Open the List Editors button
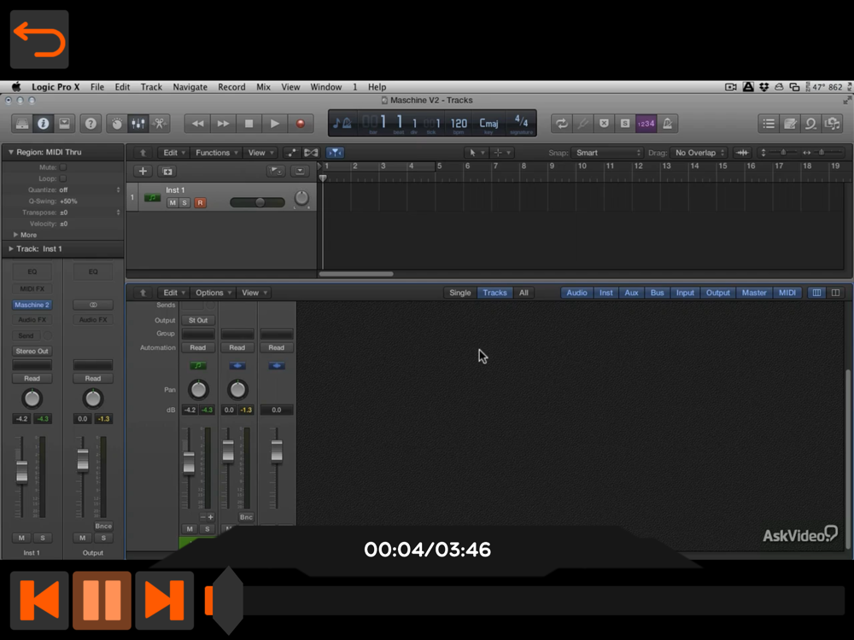Screen dimensions: 854x640 tap(769, 124)
